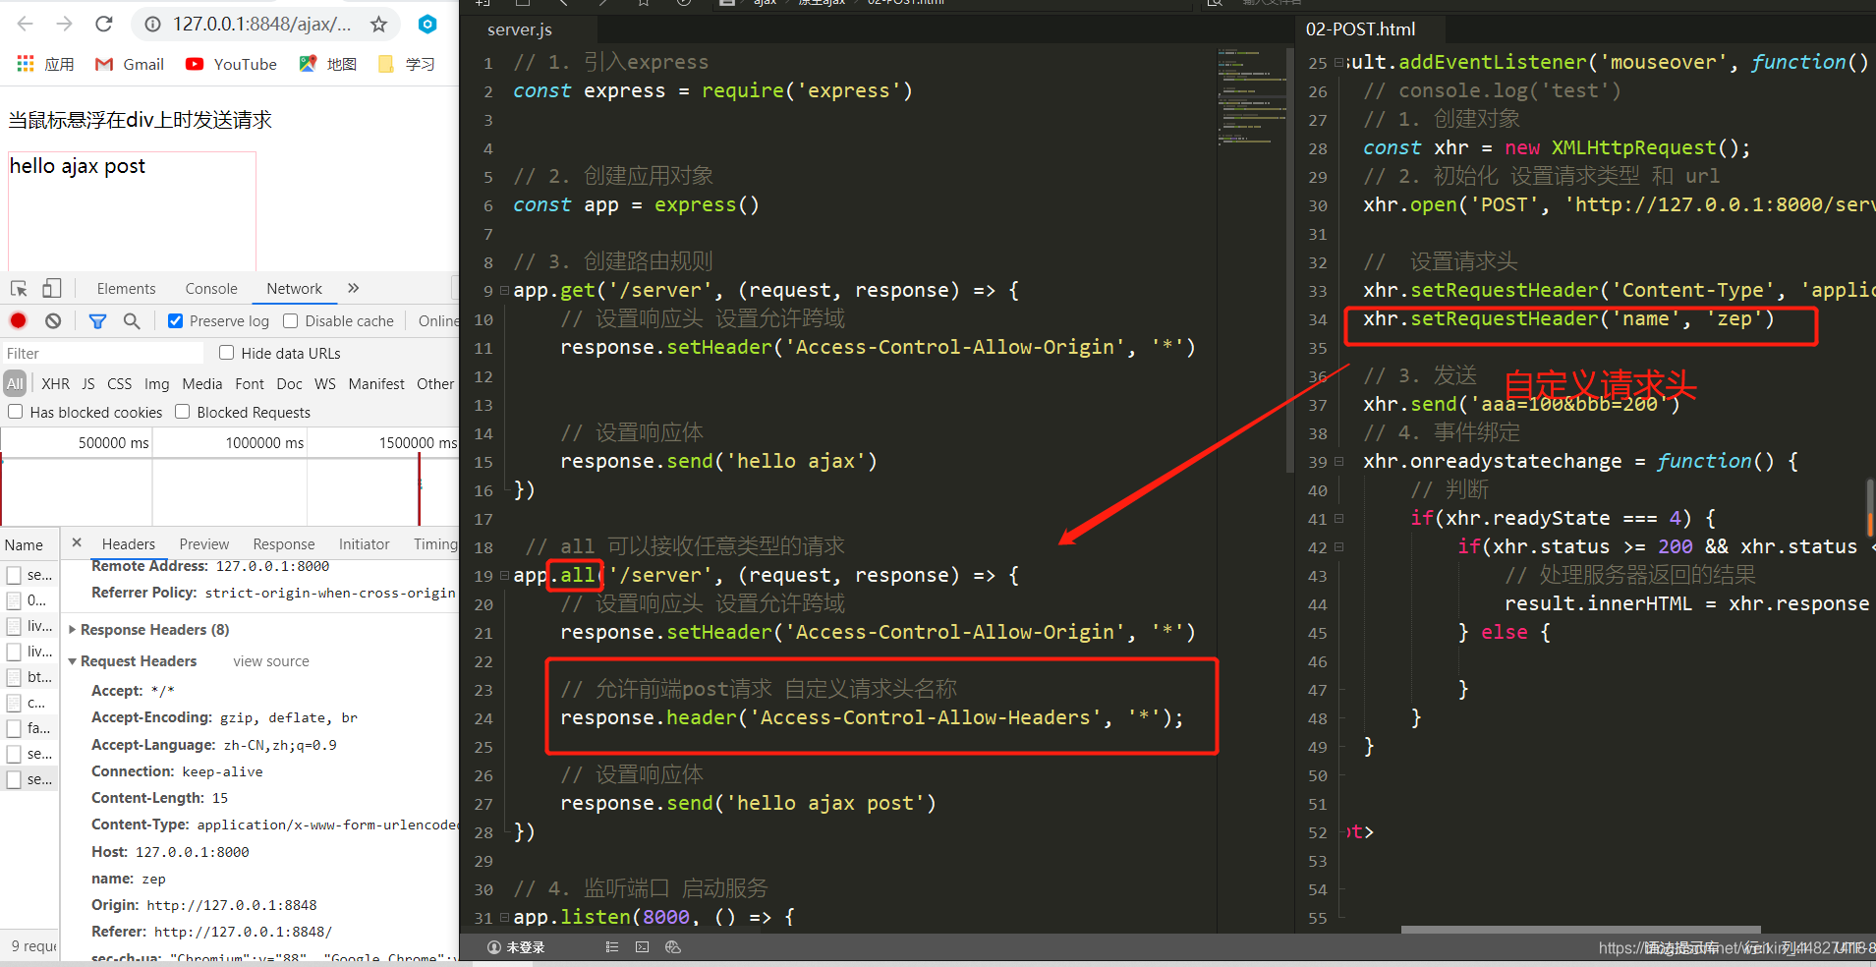Select the server.js editor tab

(x=519, y=29)
